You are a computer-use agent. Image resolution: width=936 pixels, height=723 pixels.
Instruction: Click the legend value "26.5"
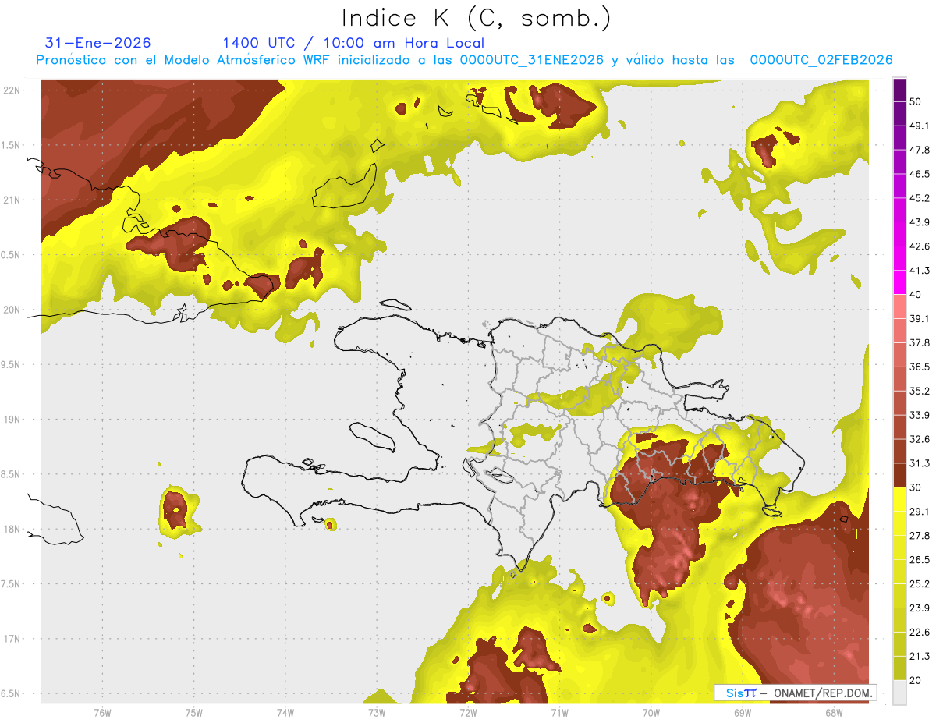[920, 560]
